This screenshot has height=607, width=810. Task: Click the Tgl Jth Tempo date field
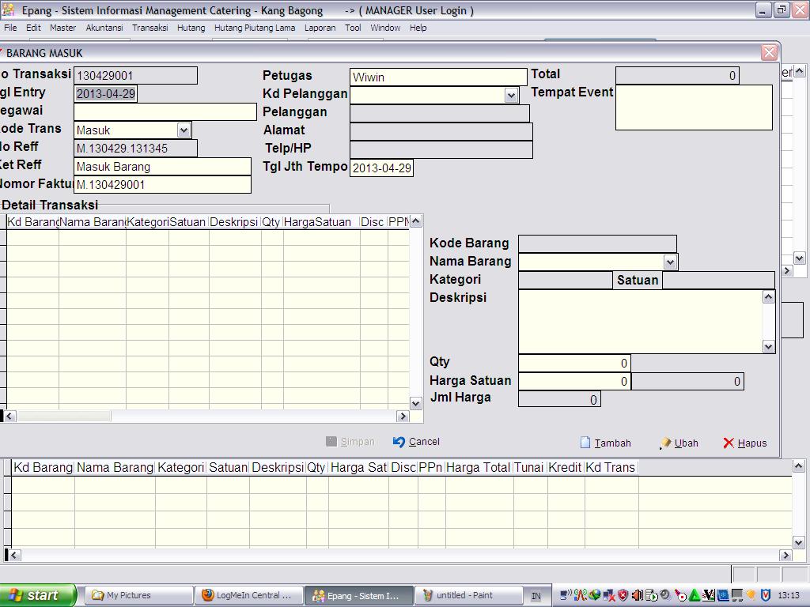point(381,168)
